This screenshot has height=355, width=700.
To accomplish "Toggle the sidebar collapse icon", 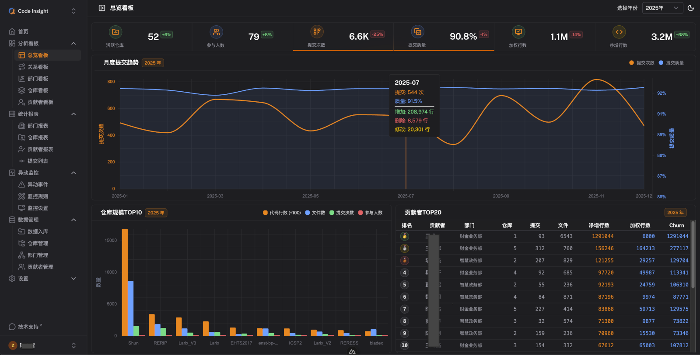I will [x=102, y=8].
